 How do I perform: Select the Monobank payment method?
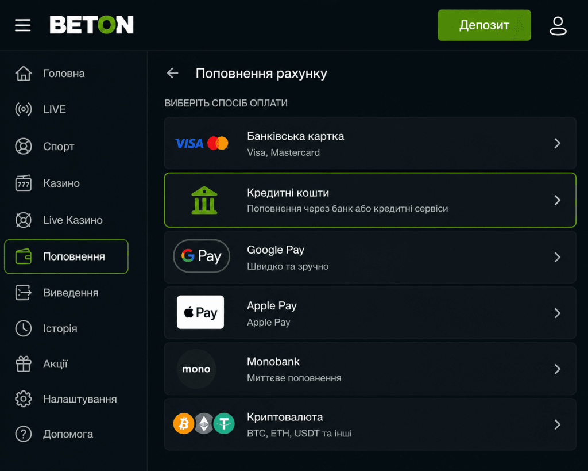(x=370, y=369)
